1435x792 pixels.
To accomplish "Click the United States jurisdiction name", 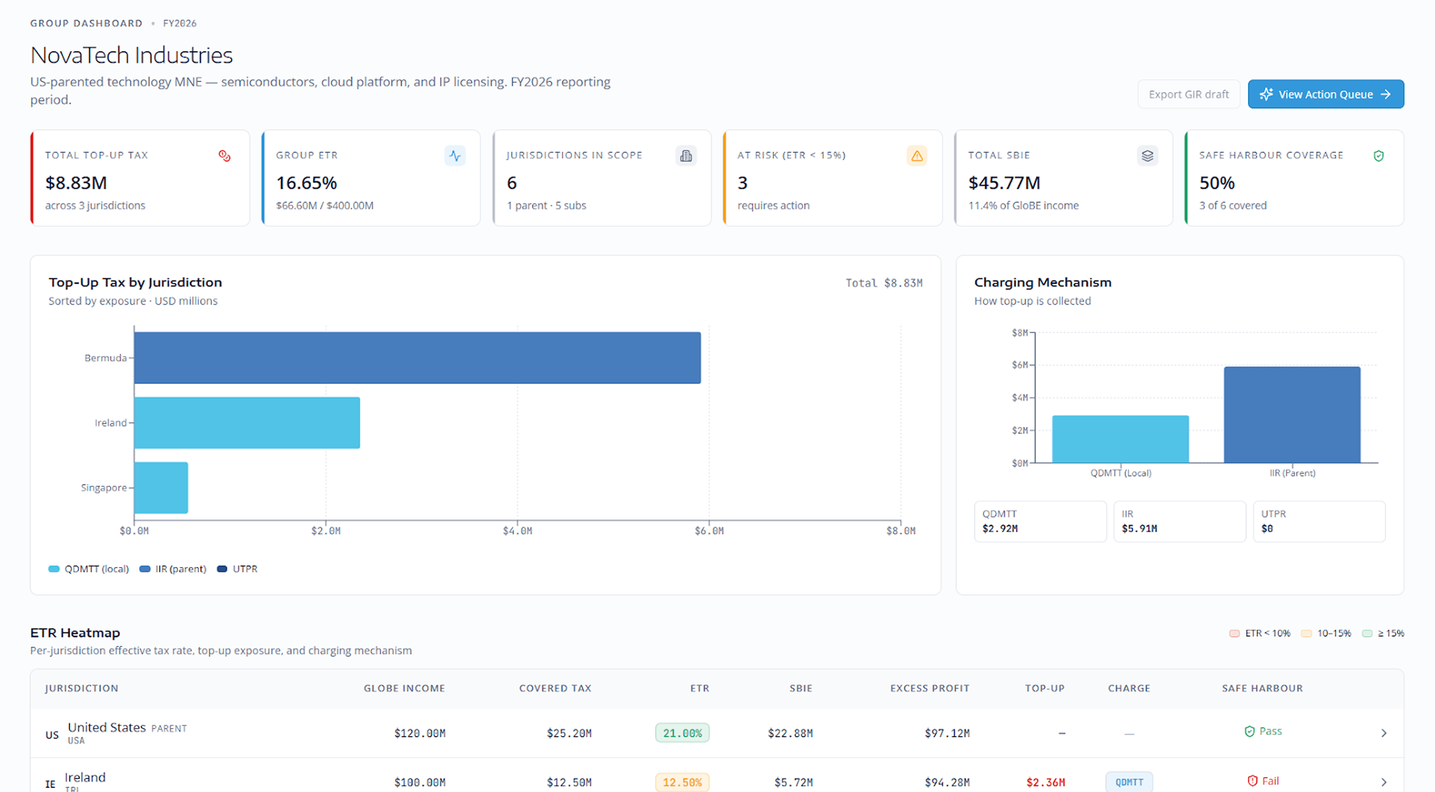I will pos(107,727).
